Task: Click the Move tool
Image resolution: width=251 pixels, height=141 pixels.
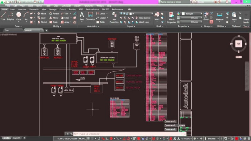Action: (x=42, y=14)
